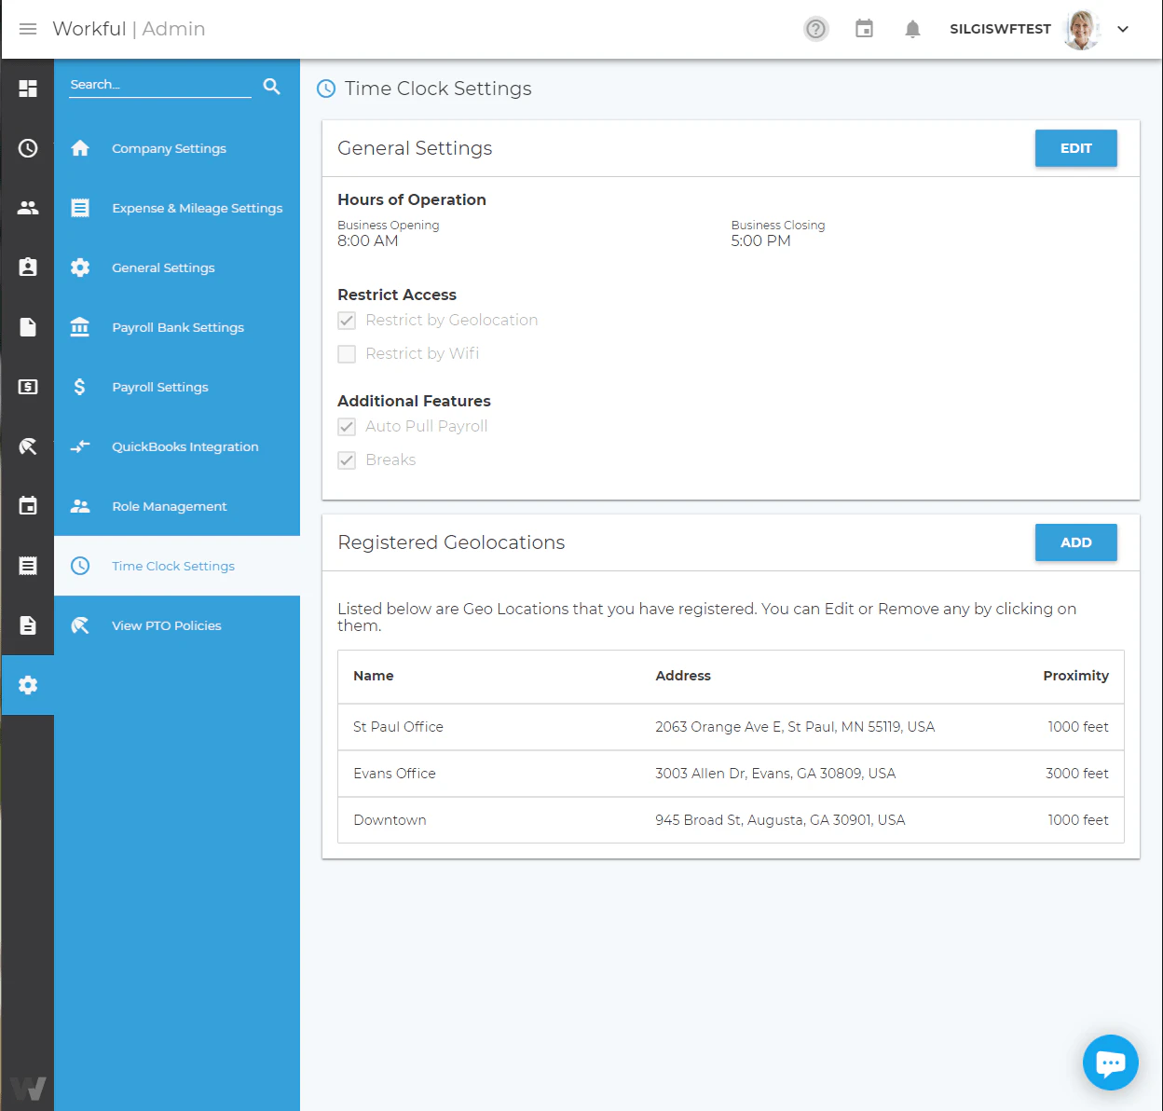Open the calendar icon in header
This screenshot has width=1163, height=1111.
tap(865, 29)
